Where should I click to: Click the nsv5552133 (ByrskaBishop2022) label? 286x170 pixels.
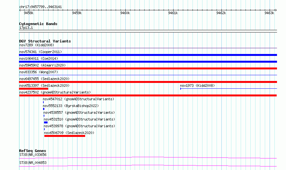pos(71,106)
